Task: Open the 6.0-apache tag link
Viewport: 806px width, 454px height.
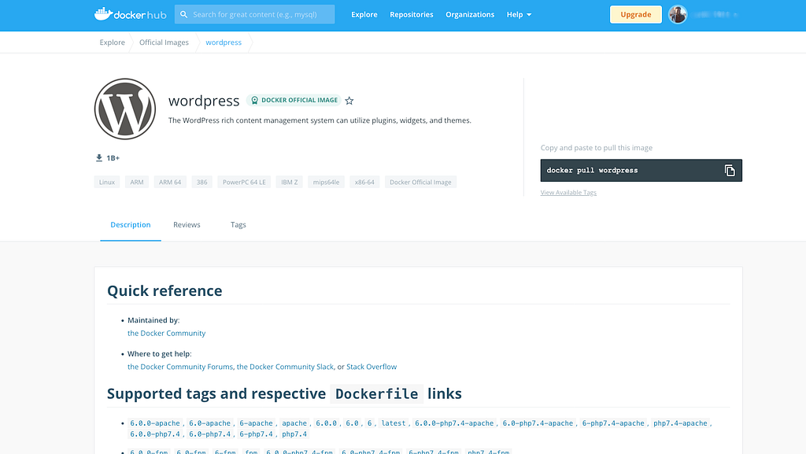Action: (209, 423)
